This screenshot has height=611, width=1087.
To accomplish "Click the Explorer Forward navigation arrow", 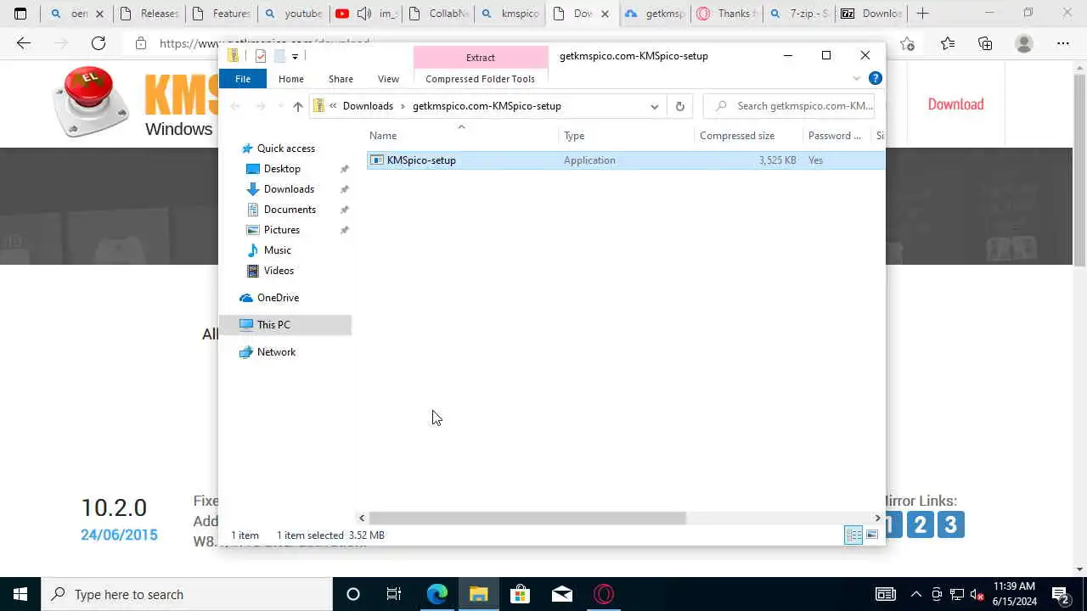I will pyautogui.click(x=261, y=106).
